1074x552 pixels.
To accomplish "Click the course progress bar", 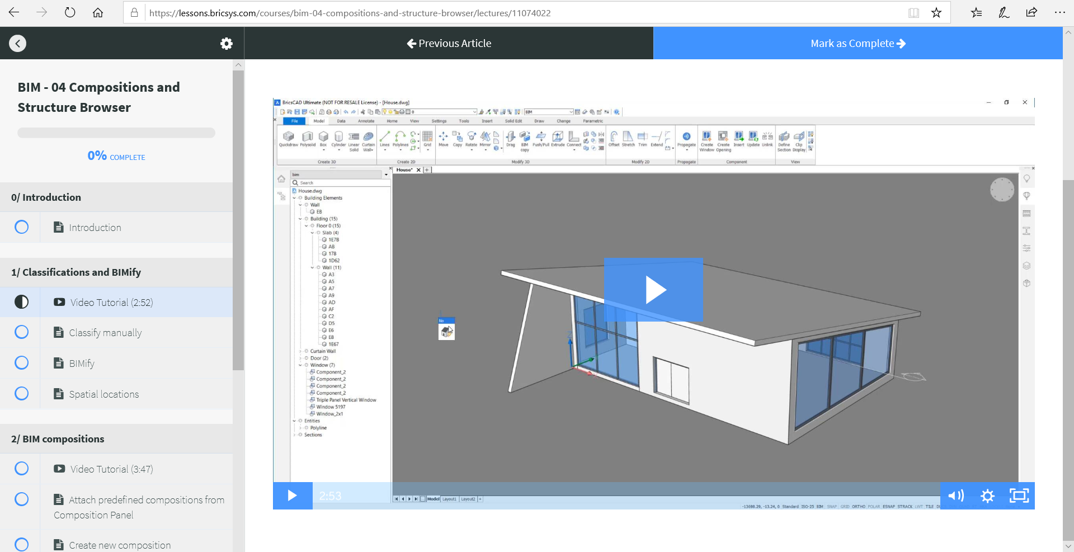I will pos(116,133).
